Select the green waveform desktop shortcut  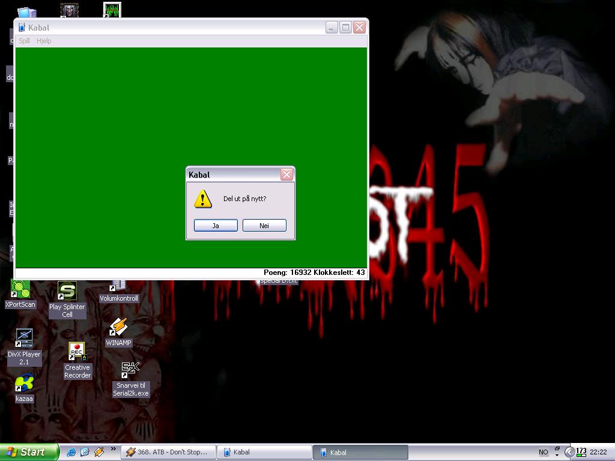click(112, 10)
